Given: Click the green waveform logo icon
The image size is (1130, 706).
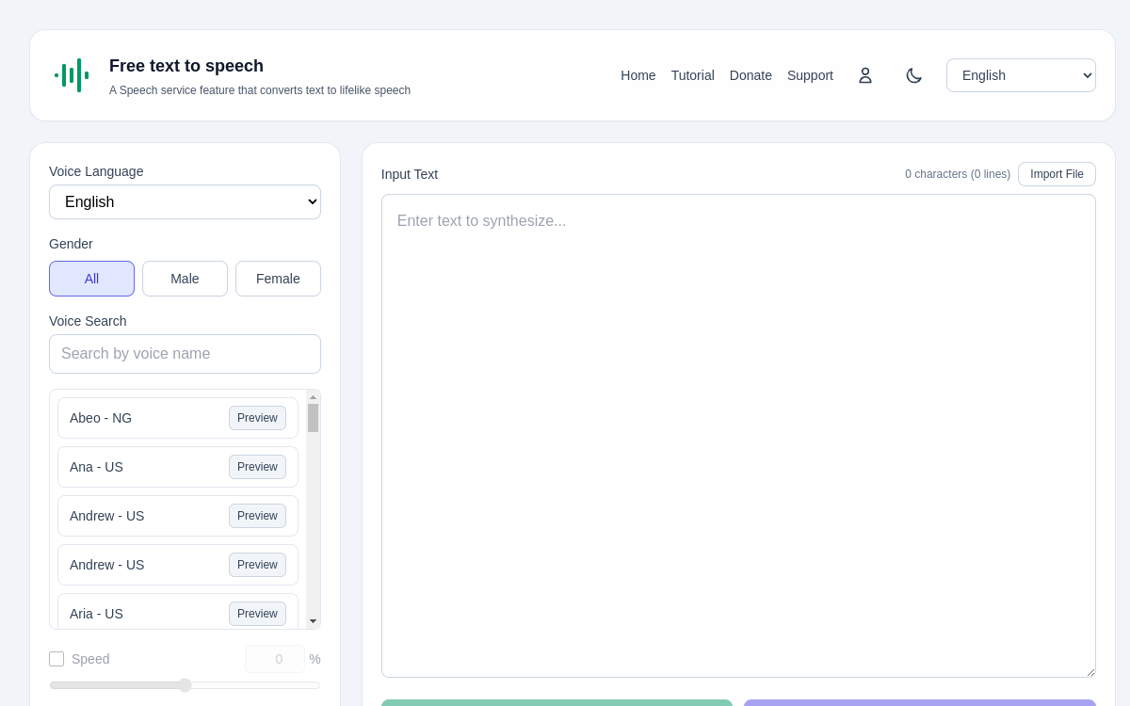Looking at the screenshot, I should 72,75.
